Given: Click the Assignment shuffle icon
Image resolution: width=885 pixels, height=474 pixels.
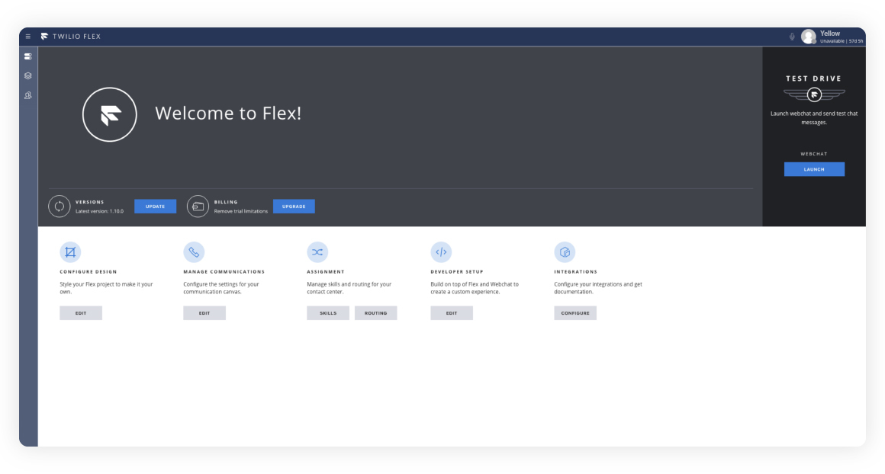Looking at the screenshot, I should (x=317, y=252).
